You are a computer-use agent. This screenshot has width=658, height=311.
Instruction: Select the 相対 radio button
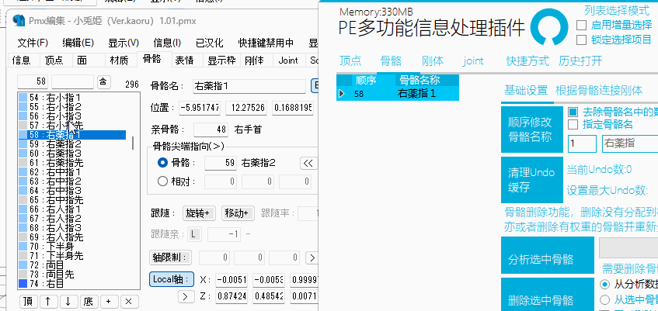[x=162, y=181]
